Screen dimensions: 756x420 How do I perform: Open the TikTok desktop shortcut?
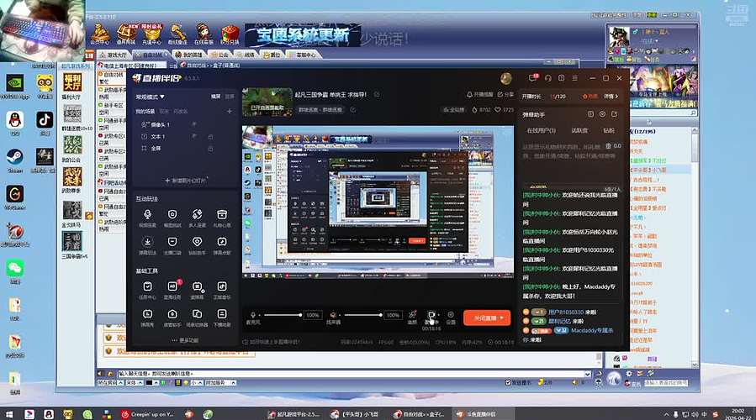[44, 121]
